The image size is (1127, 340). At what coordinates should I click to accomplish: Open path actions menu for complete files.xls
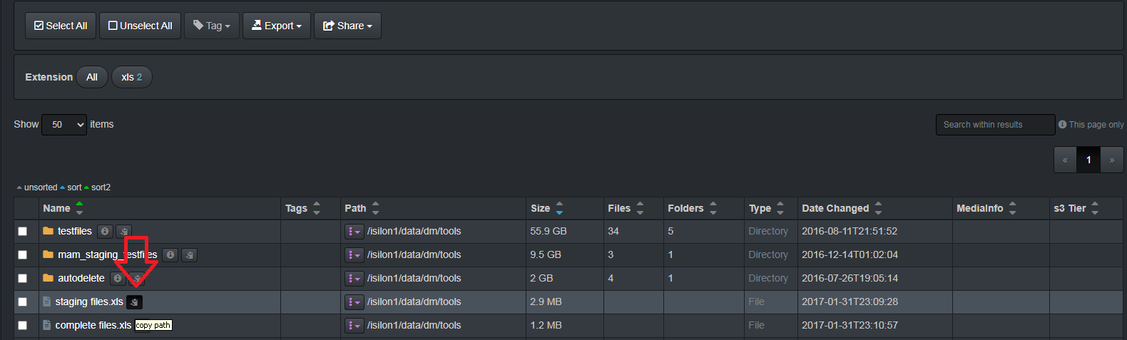(354, 325)
